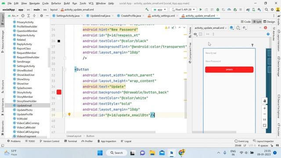
Task: Open 4 spaces indent setting
Action: [x=263, y=145]
